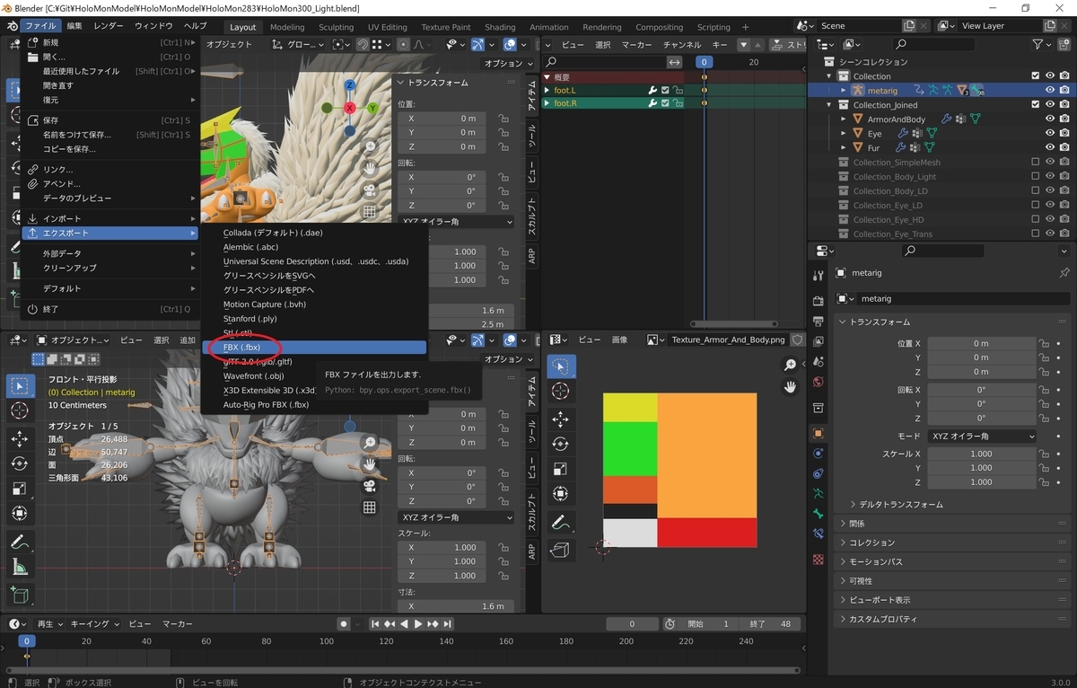Select the Move tool in image editor
This screenshot has height=688, width=1077.
[x=561, y=419]
